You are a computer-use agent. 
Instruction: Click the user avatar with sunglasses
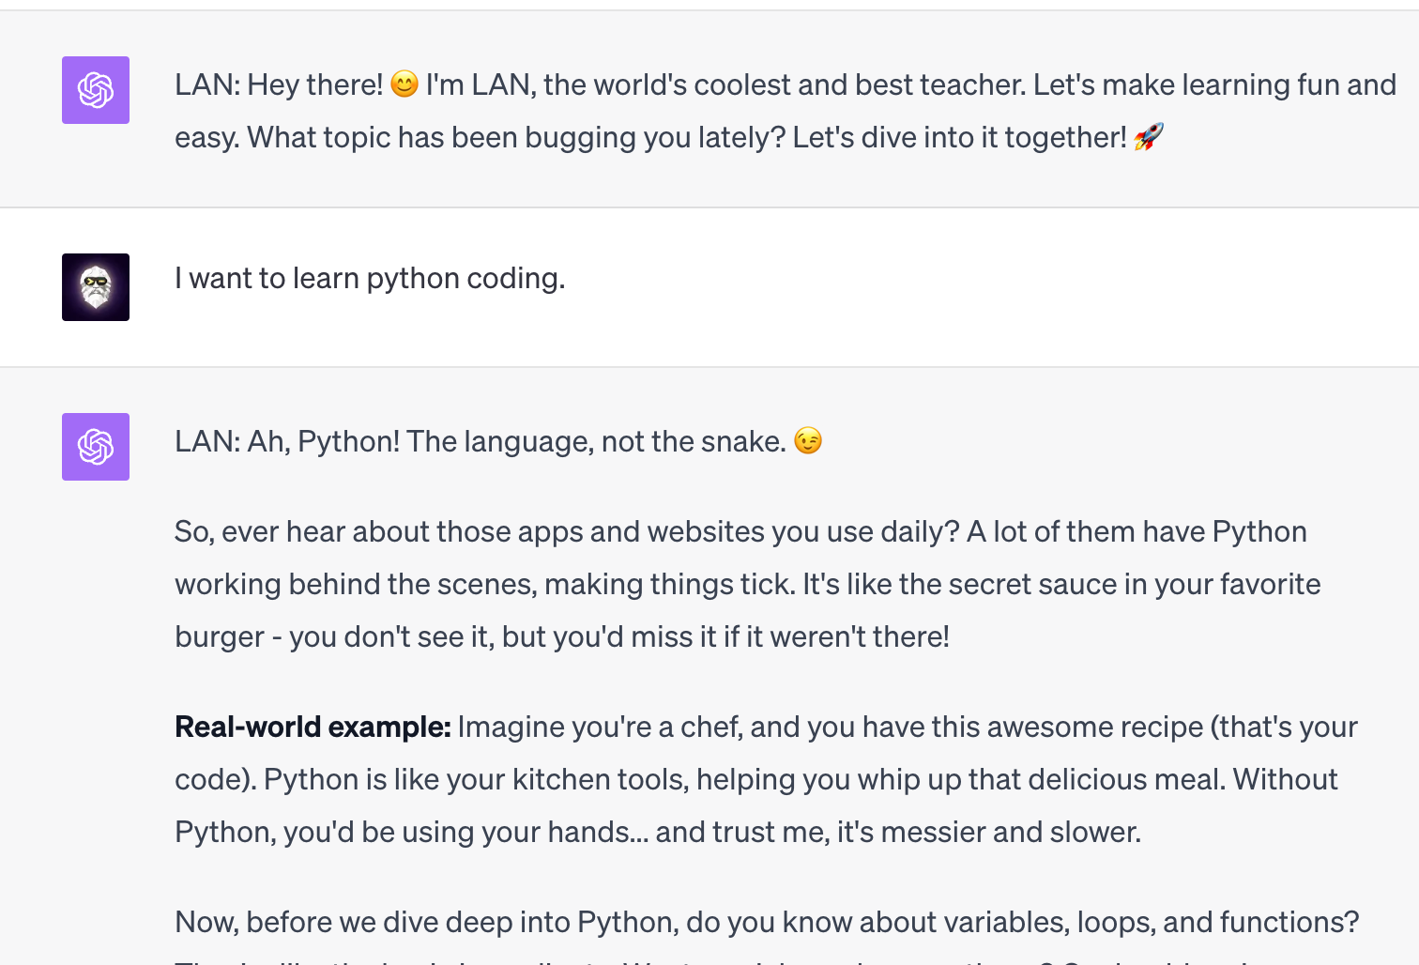(96, 287)
